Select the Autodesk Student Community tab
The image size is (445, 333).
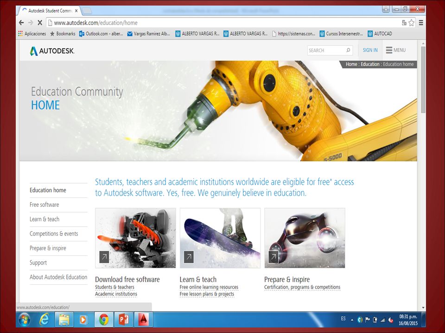(x=49, y=11)
